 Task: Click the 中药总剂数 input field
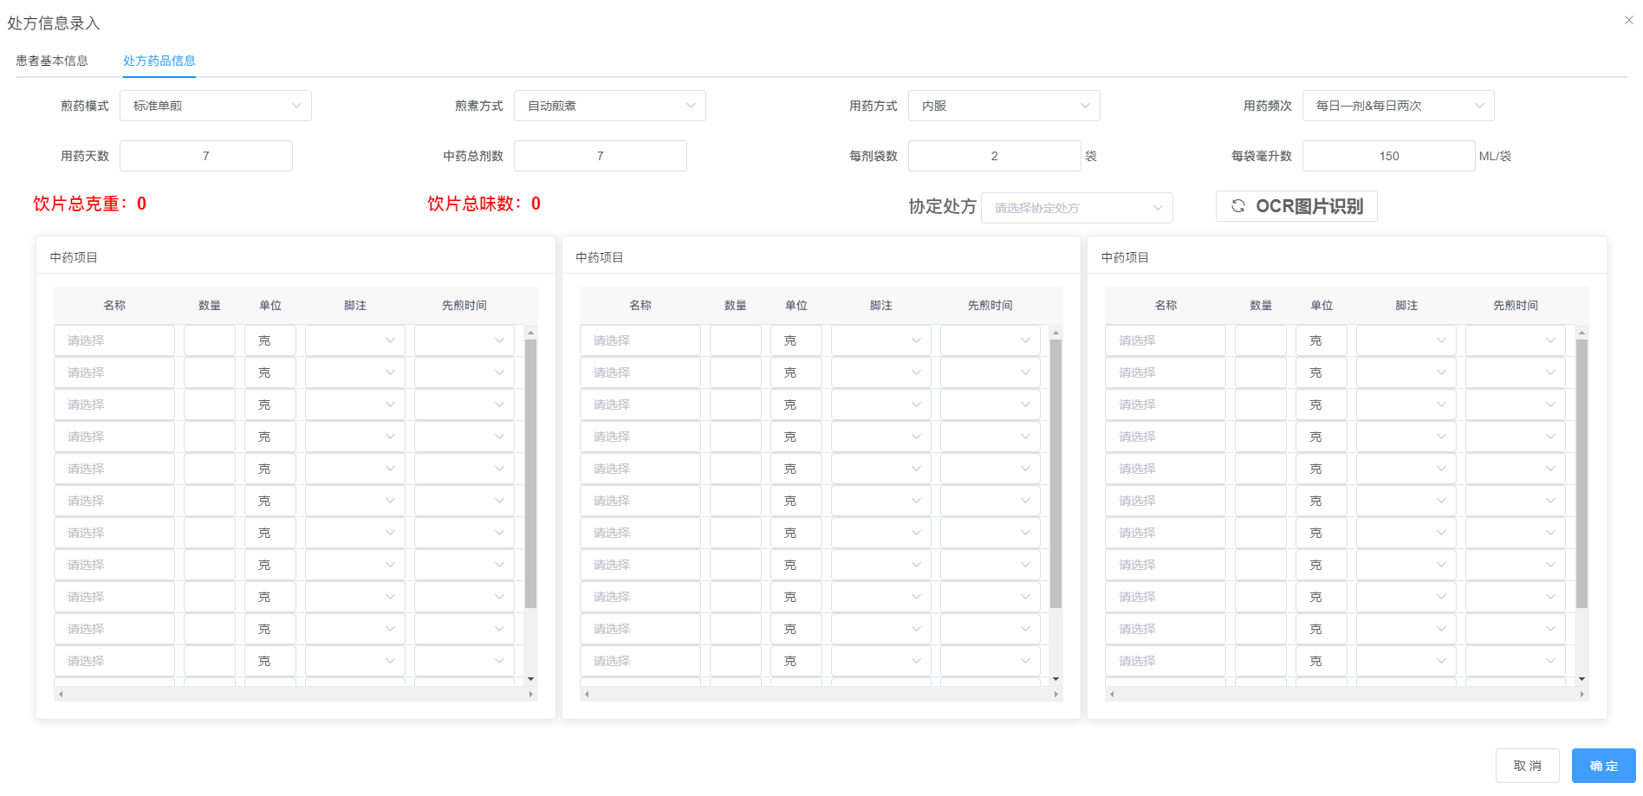[x=601, y=156]
